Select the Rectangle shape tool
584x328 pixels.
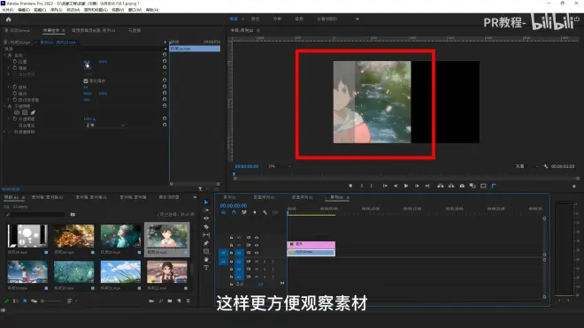[206, 251]
